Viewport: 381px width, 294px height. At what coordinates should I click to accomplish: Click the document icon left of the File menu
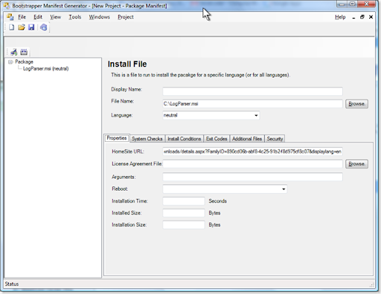click(10, 17)
